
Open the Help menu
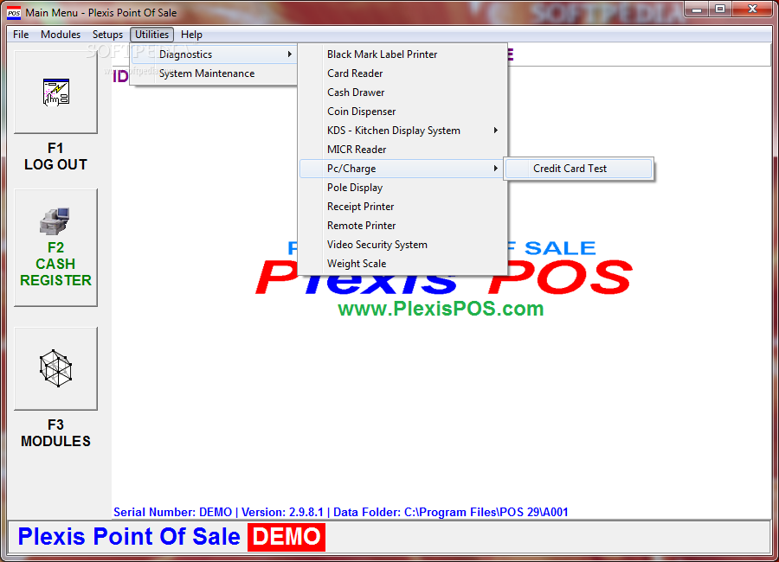tap(191, 35)
